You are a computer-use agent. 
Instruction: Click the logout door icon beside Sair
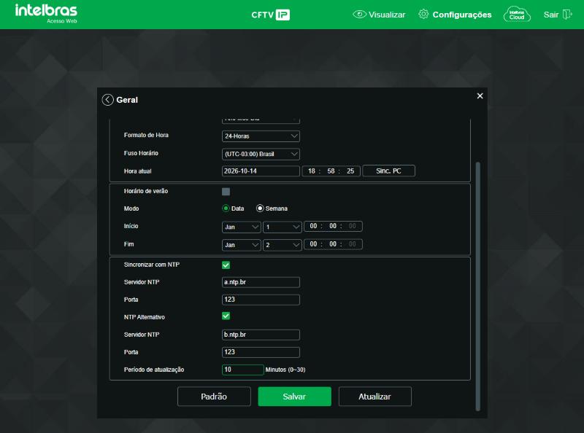tap(567, 15)
